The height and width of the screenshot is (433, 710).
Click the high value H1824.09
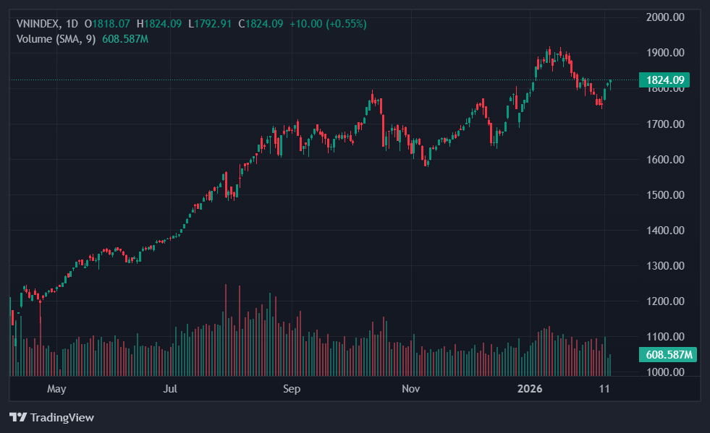pyautogui.click(x=159, y=24)
